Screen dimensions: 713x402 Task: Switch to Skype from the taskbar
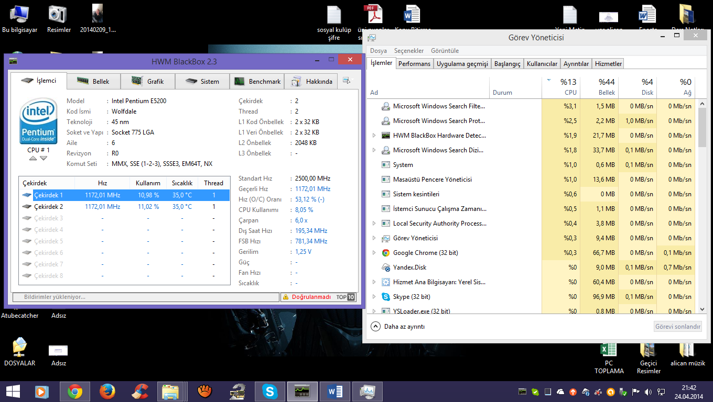click(270, 391)
